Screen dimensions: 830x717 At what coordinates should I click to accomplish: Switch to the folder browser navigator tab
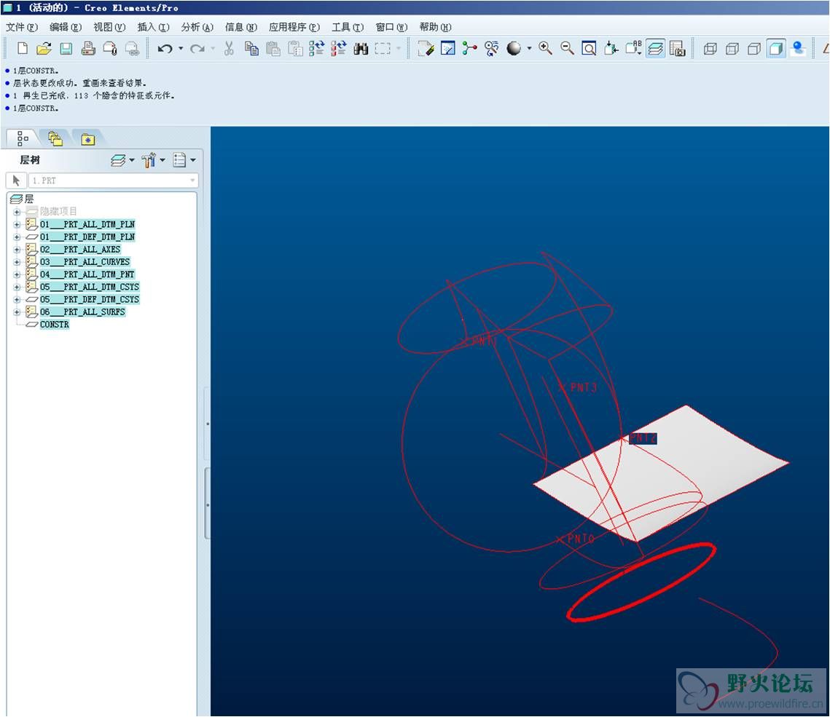[55, 138]
